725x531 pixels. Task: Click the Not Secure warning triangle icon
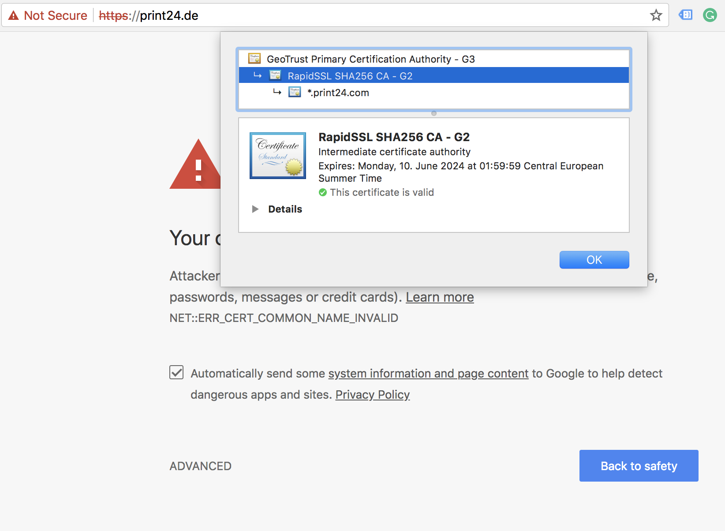point(14,15)
